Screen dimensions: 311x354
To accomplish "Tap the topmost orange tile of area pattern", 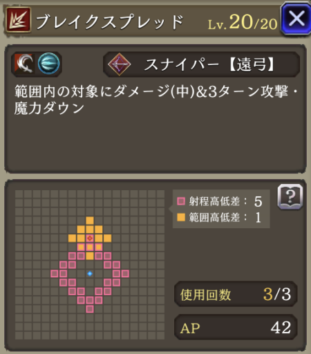I will tap(90, 221).
